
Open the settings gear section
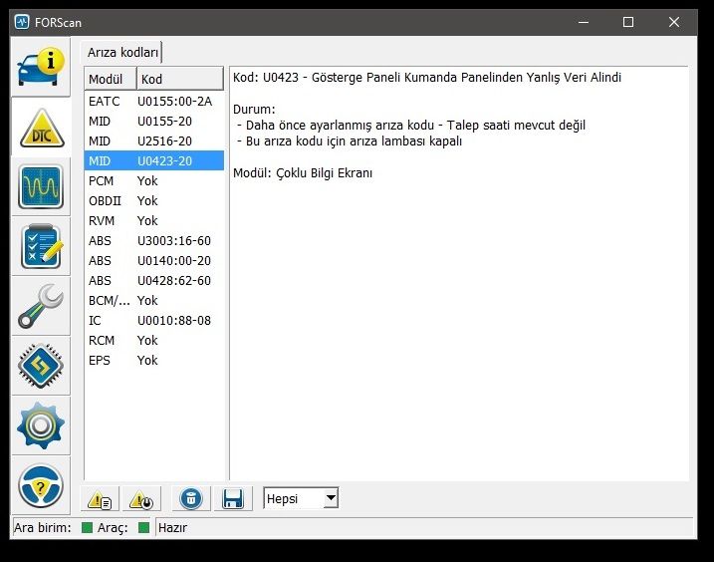point(41,425)
